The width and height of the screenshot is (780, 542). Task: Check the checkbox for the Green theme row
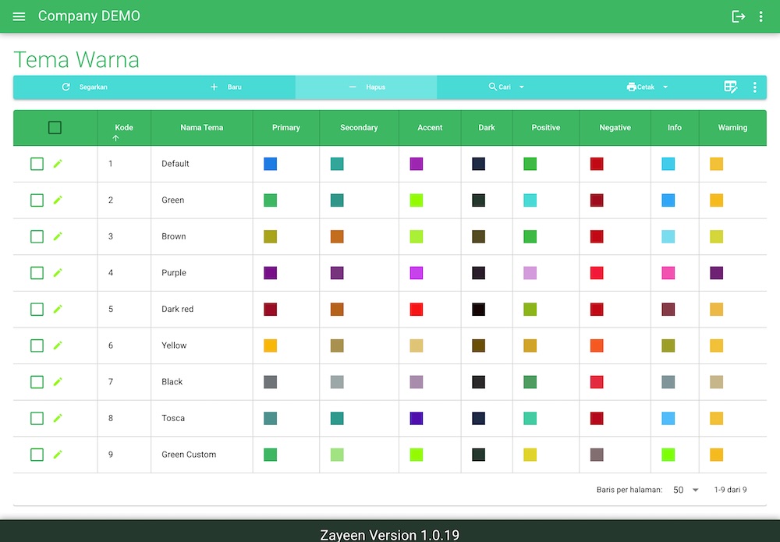coord(36,200)
